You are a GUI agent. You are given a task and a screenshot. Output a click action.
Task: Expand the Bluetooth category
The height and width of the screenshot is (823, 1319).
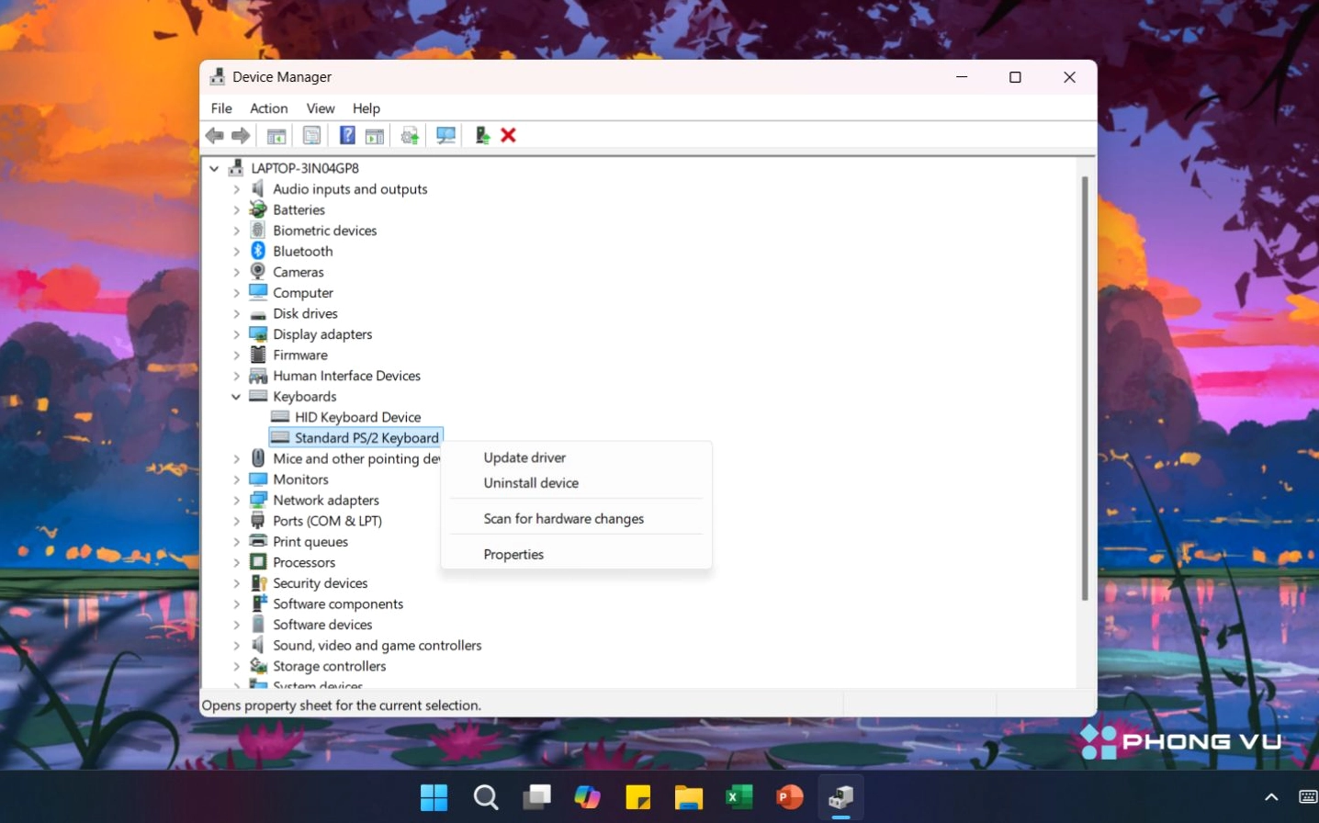(236, 252)
